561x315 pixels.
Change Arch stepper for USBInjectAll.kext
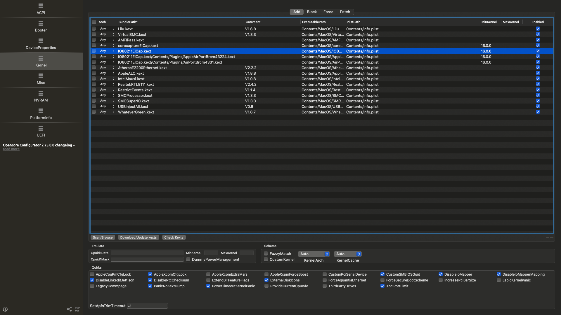click(x=113, y=106)
